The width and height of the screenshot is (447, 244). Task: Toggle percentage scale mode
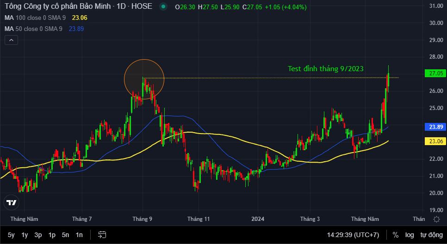(x=396, y=235)
